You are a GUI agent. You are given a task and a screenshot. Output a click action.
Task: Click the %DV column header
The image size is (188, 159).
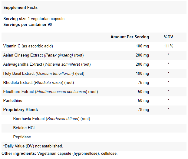(168, 37)
